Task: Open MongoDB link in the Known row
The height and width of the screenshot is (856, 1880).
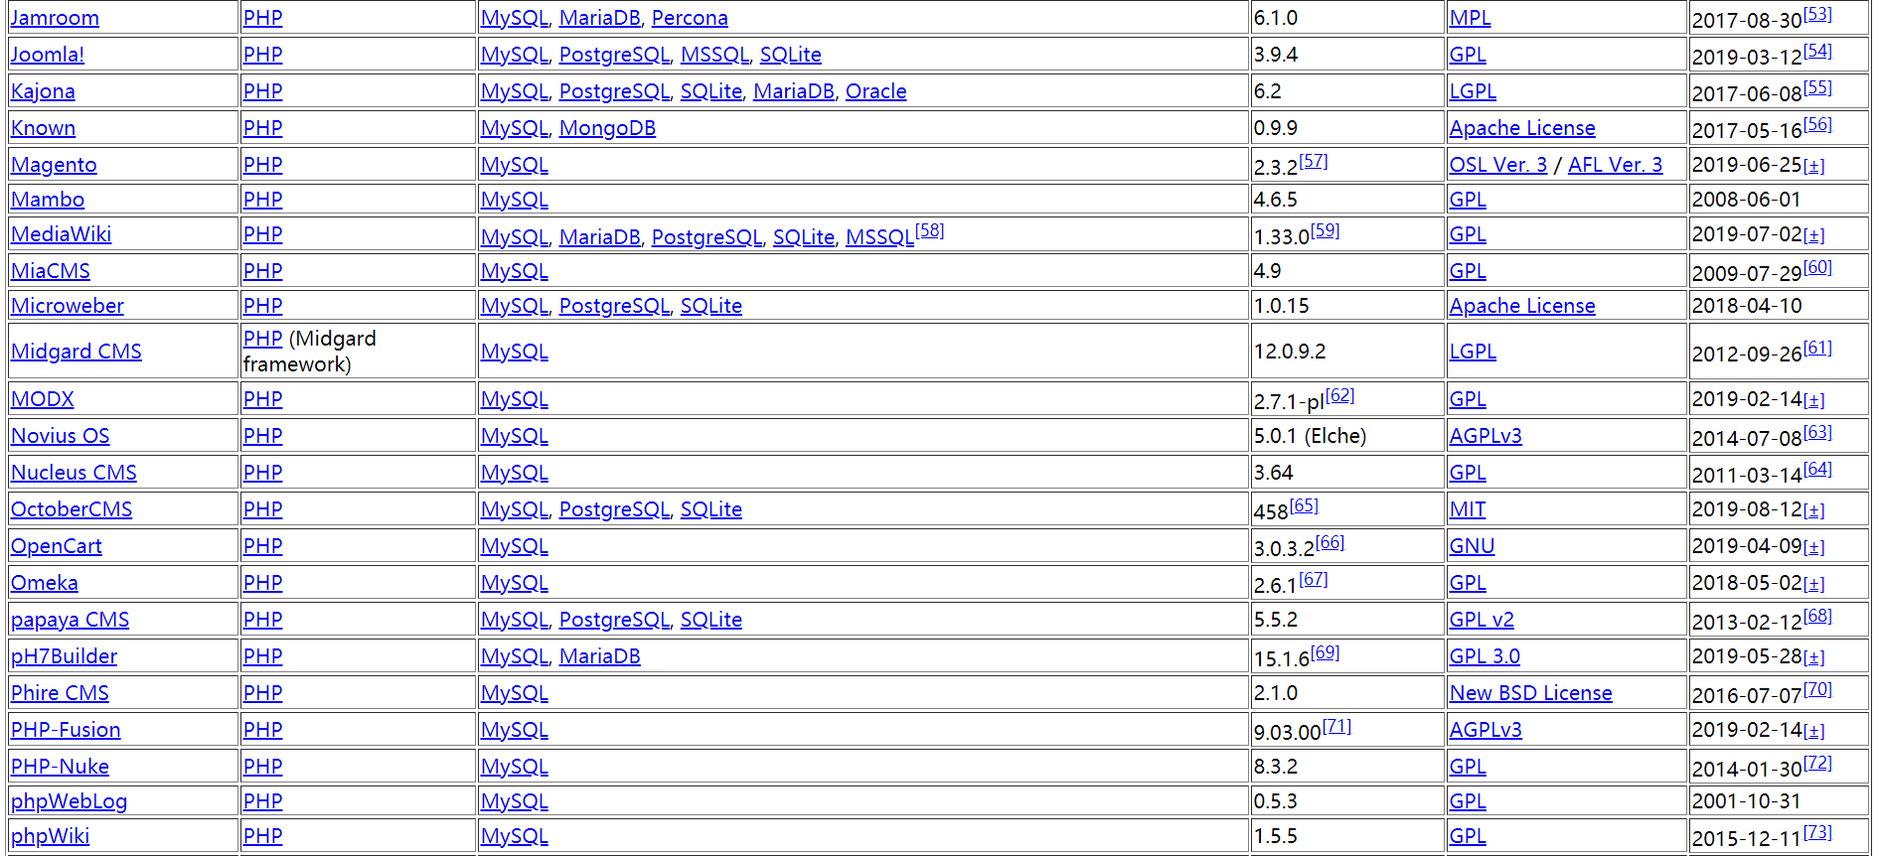Action: click(x=607, y=128)
